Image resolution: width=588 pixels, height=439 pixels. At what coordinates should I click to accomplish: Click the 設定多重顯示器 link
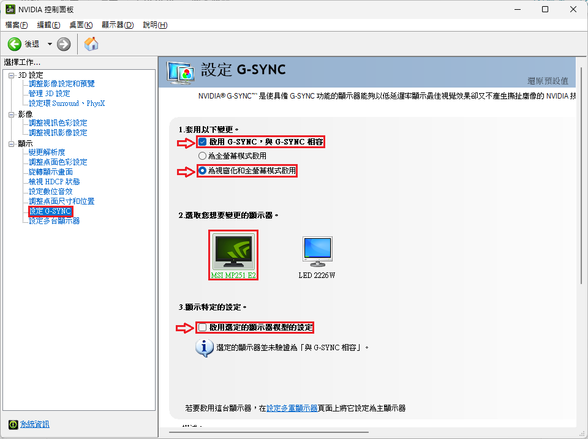pos(292,408)
